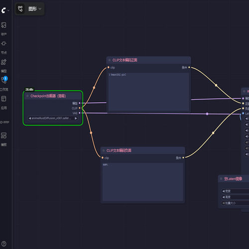This screenshot has height=249, width=249.
Task: Collapse the positive CLIP text encode node
Action: 110,60
